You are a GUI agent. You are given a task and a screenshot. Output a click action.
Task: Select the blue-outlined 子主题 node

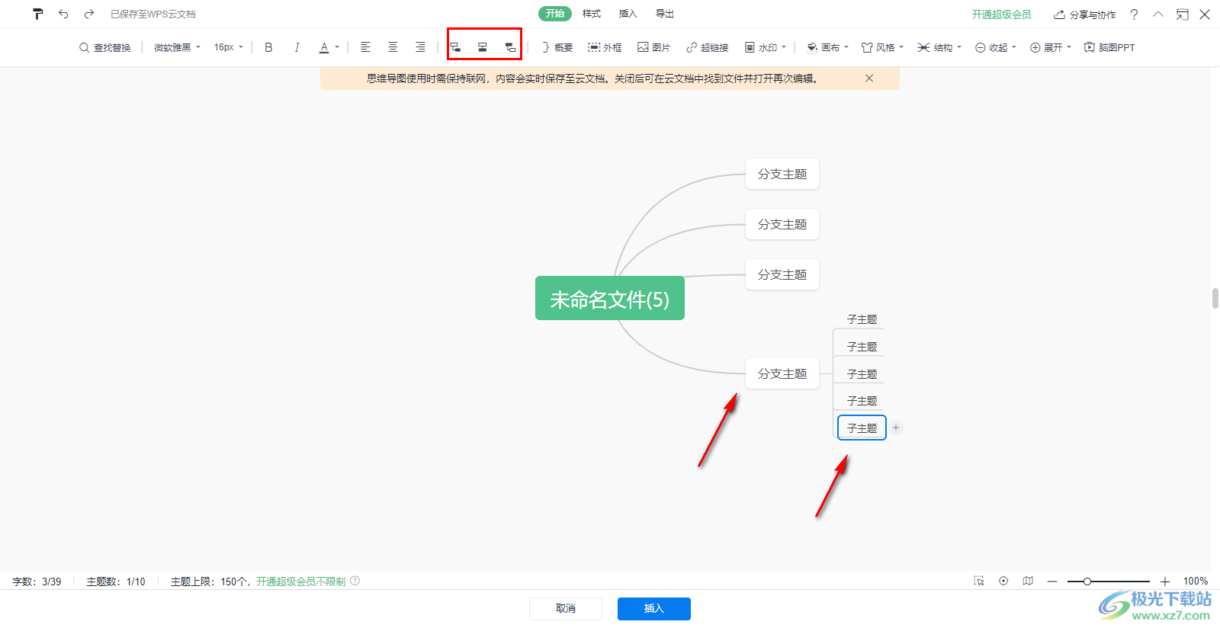(x=862, y=428)
